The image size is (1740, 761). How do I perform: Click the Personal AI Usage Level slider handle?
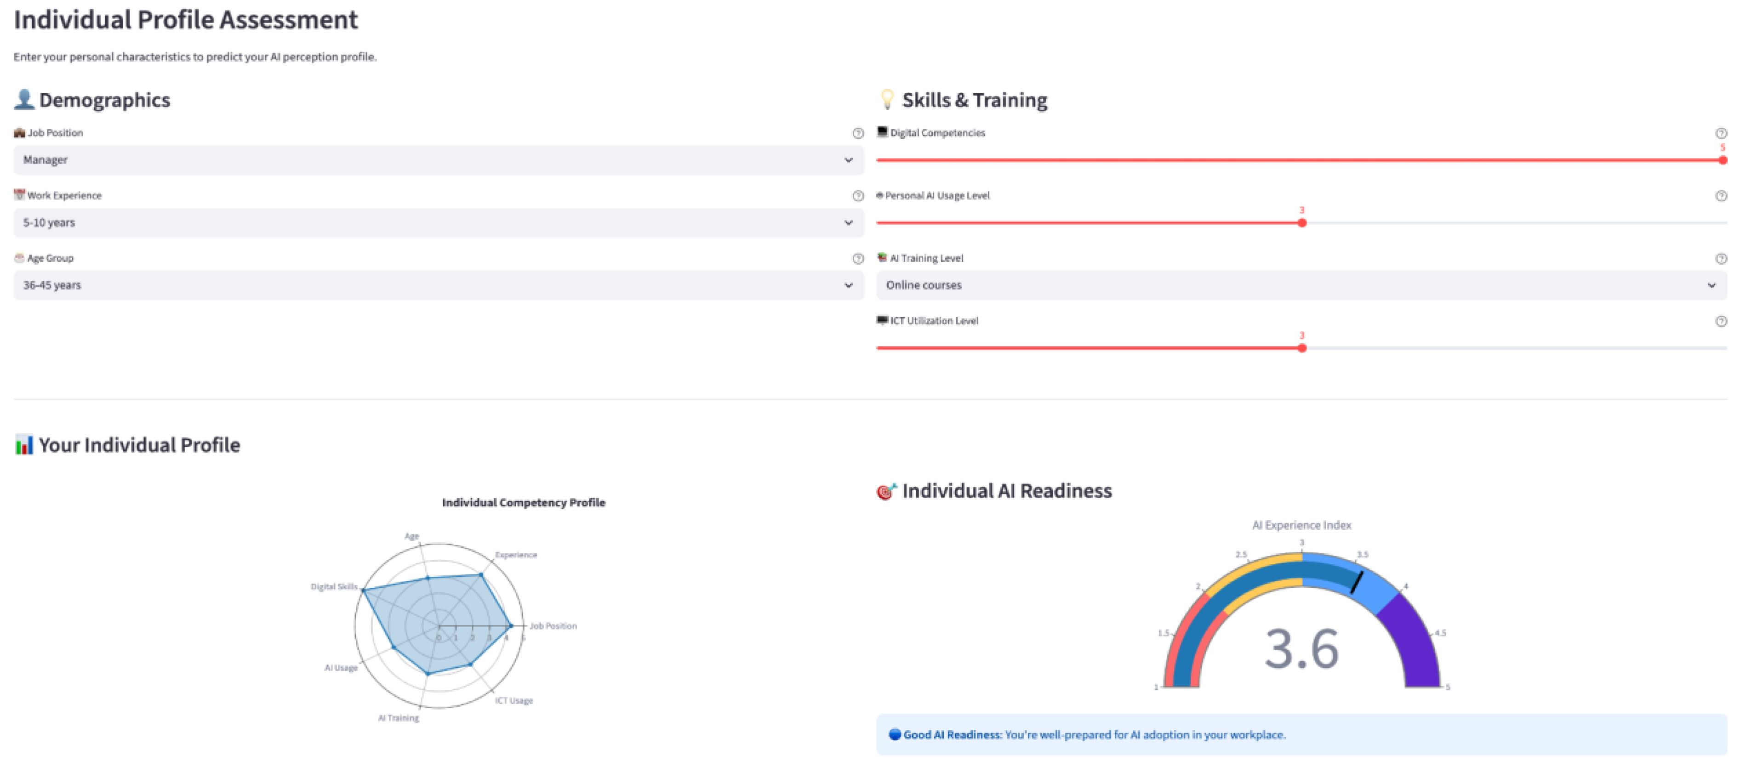click(x=1301, y=223)
